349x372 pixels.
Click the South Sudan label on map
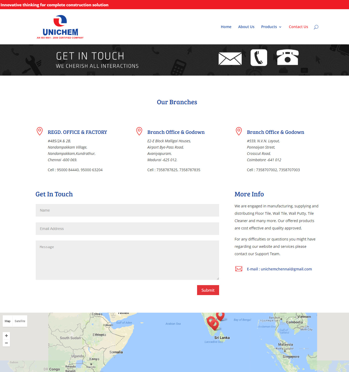point(70,338)
